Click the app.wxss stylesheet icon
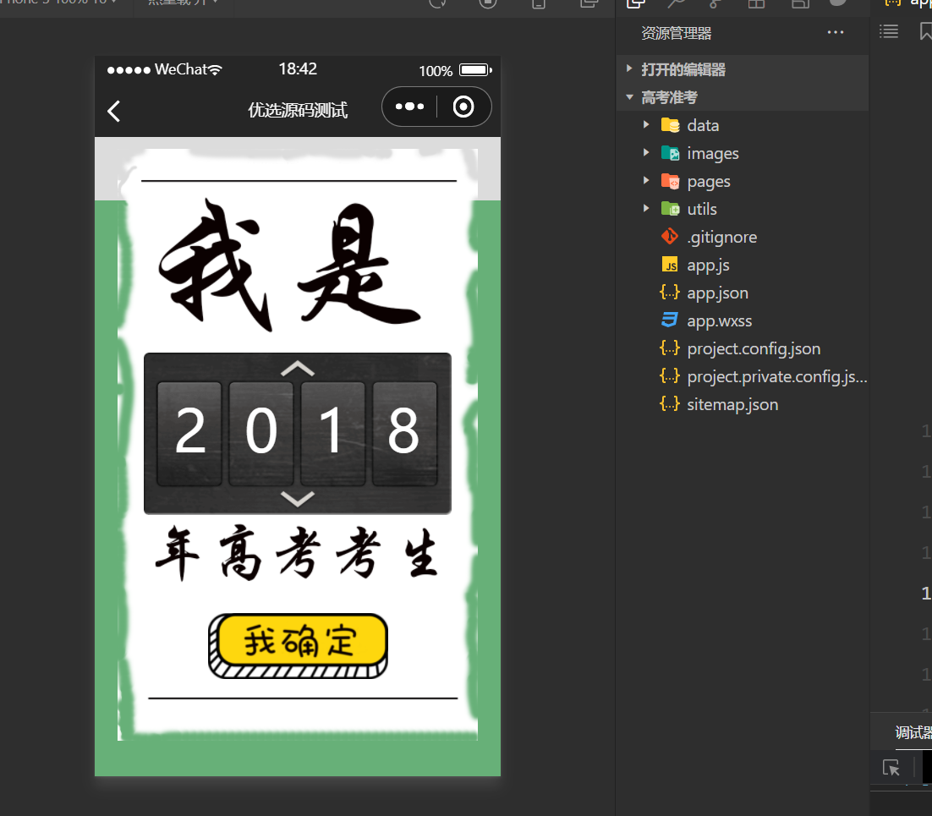This screenshot has height=816, width=932. (x=670, y=320)
